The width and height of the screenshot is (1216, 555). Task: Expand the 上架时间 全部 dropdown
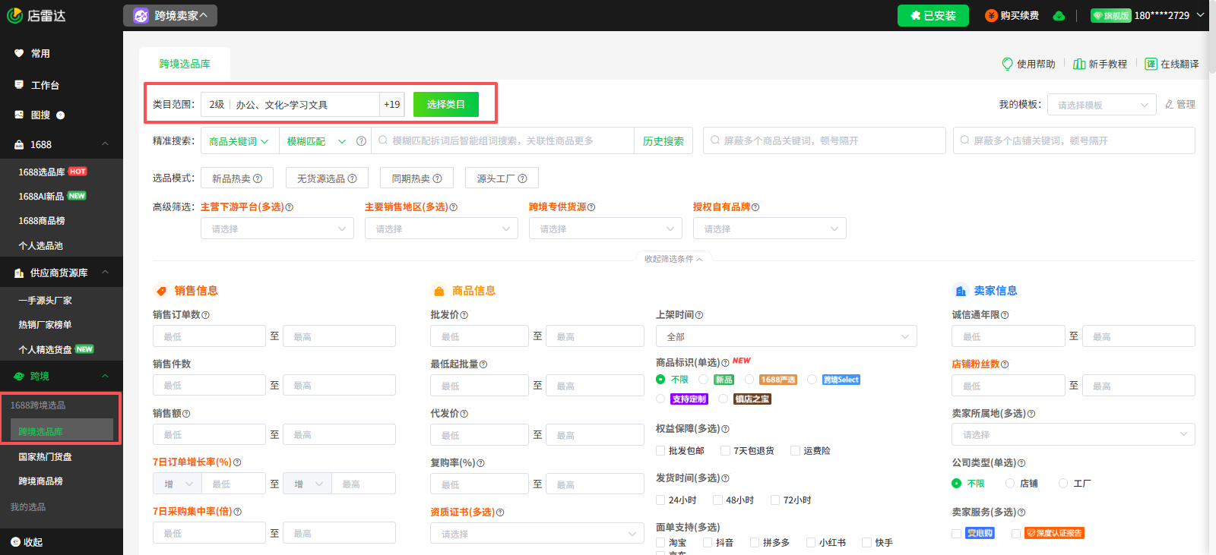click(x=787, y=336)
